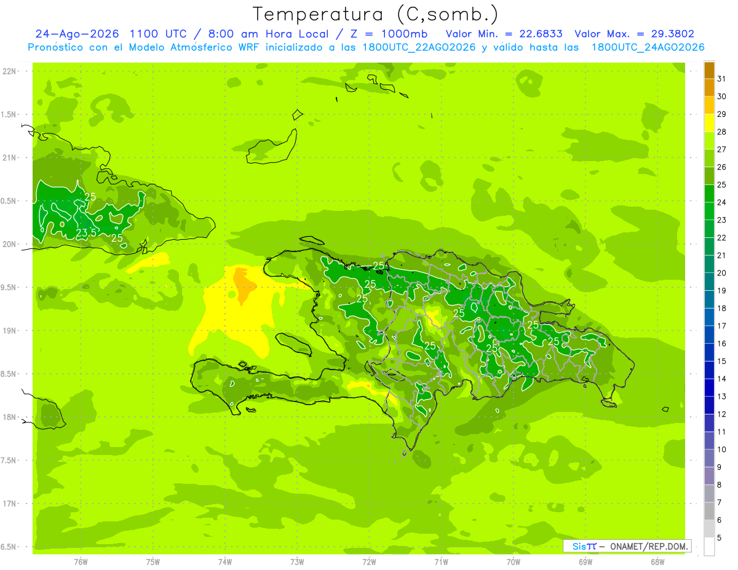Click the '8' label on the color scale
The image size is (738, 570).
720,485
